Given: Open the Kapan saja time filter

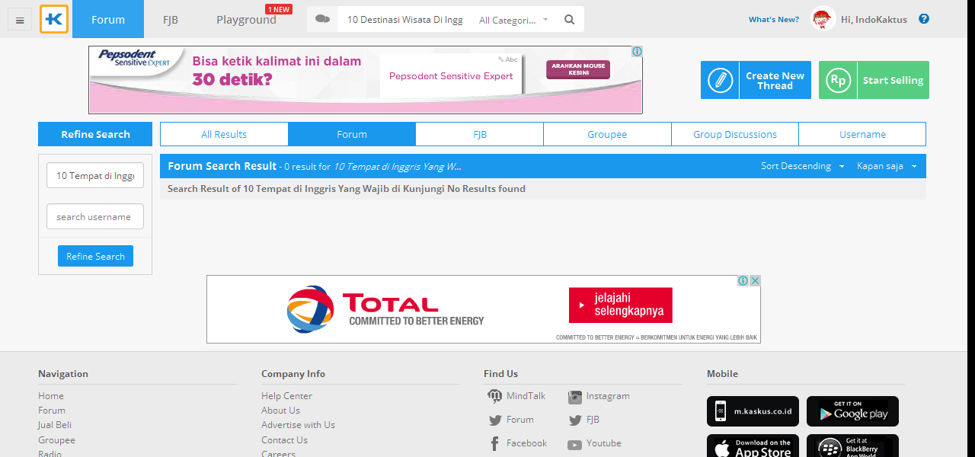Looking at the screenshot, I should pos(887,166).
